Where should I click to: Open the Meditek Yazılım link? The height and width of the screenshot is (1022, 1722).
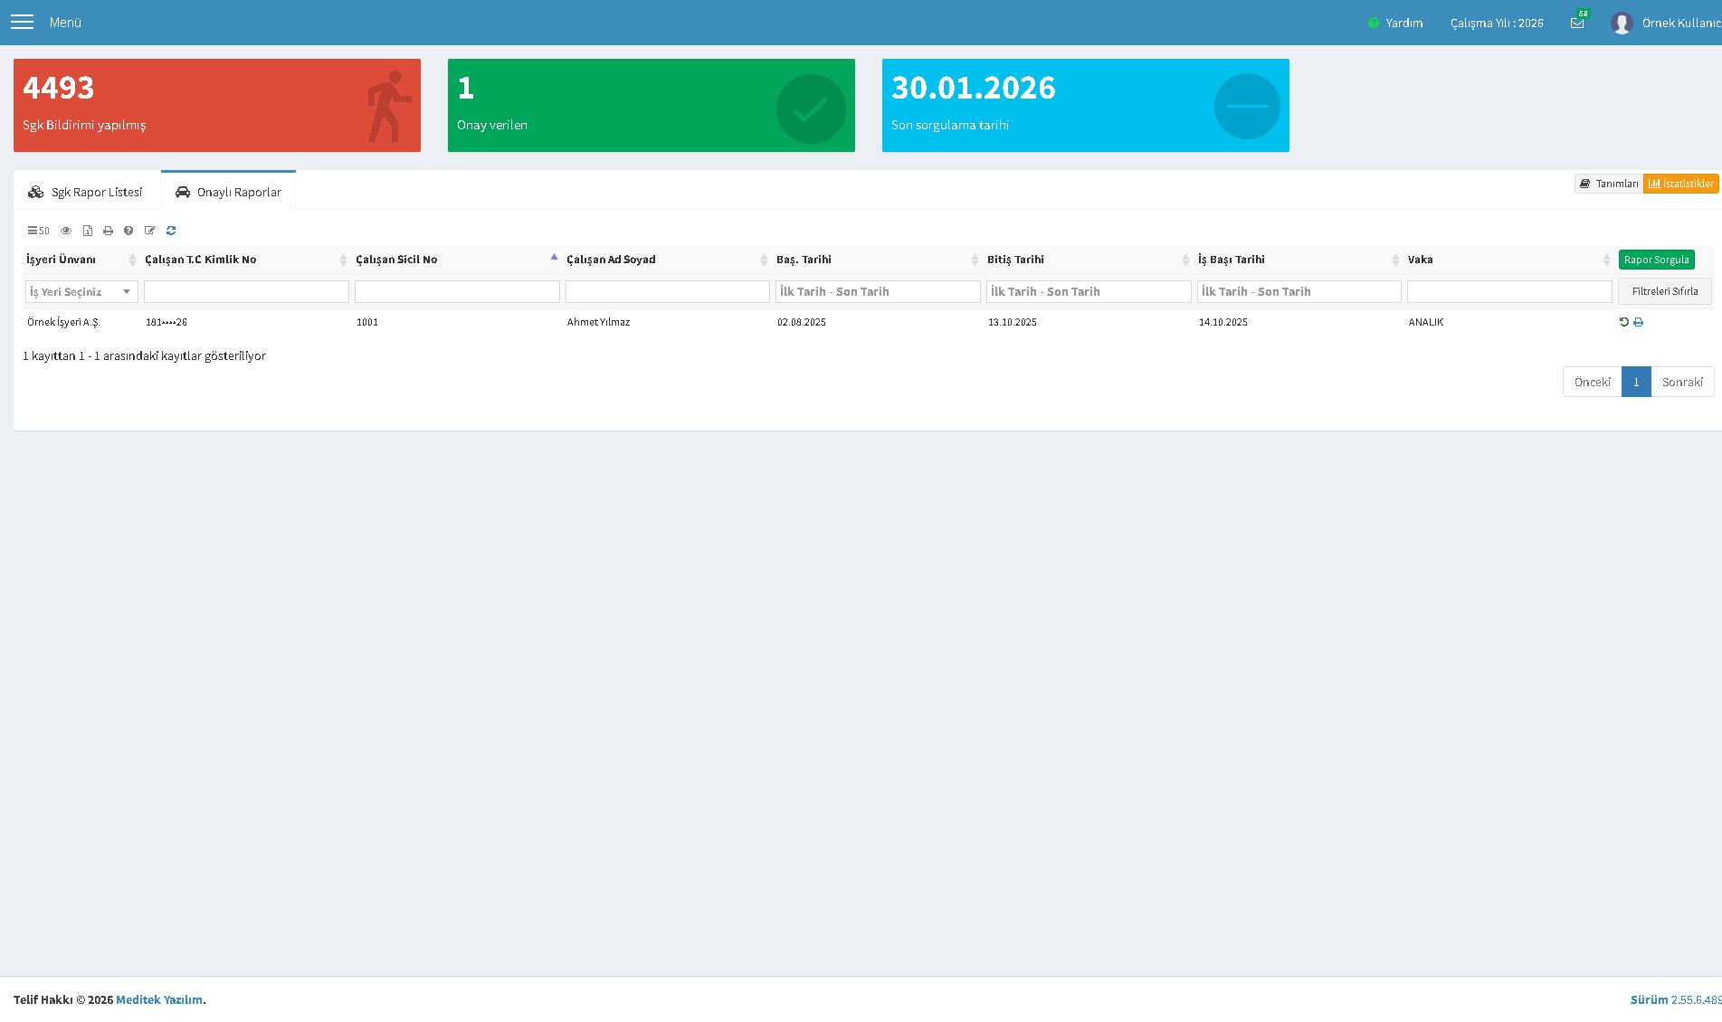[x=159, y=999]
